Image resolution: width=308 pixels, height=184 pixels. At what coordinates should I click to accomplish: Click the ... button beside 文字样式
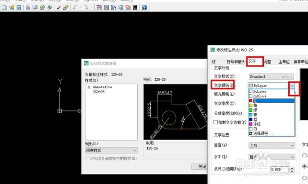tap(290, 77)
